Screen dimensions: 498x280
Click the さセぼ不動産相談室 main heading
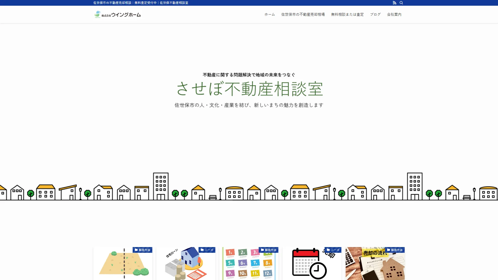250,89
